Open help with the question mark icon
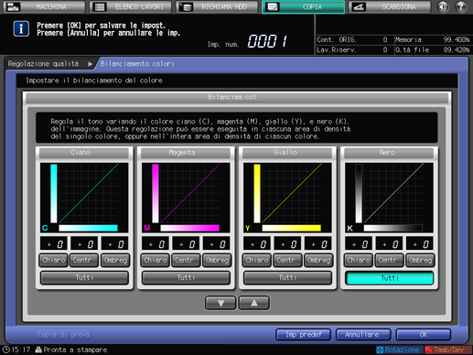The image size is (473, 355). [x=461, y=6]
